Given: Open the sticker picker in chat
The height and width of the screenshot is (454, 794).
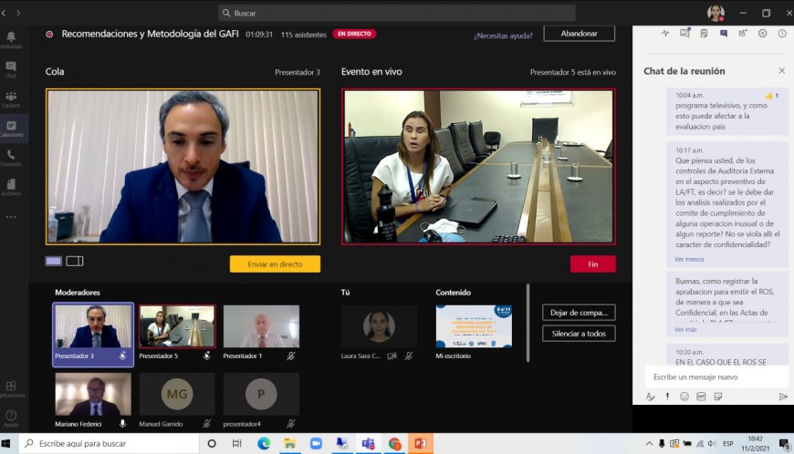Looking at the screenshot, I should coord(718,397).
